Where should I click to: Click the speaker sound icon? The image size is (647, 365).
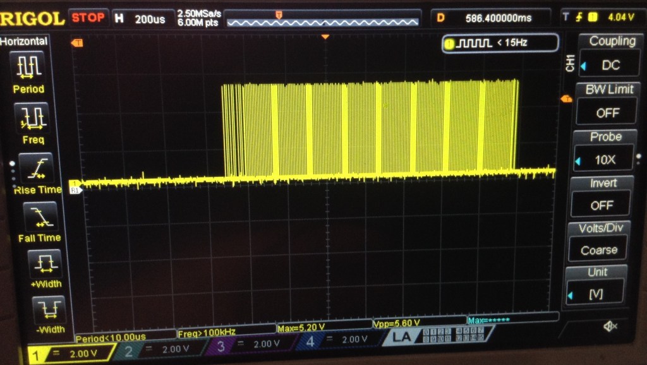coord(609,326)
